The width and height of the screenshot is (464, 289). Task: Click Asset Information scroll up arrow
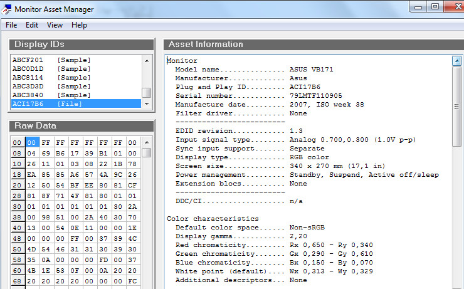click(x=456, y=61)
